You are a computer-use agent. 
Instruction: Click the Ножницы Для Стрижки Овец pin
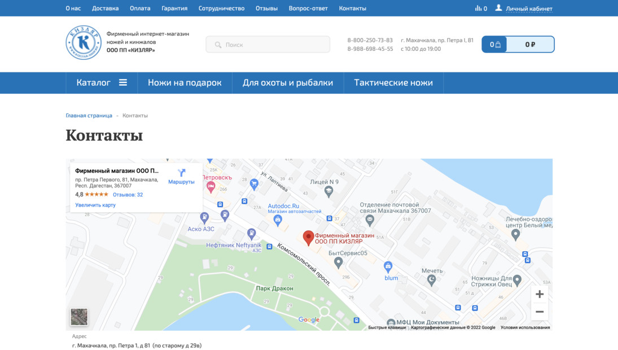click(517, 281)
